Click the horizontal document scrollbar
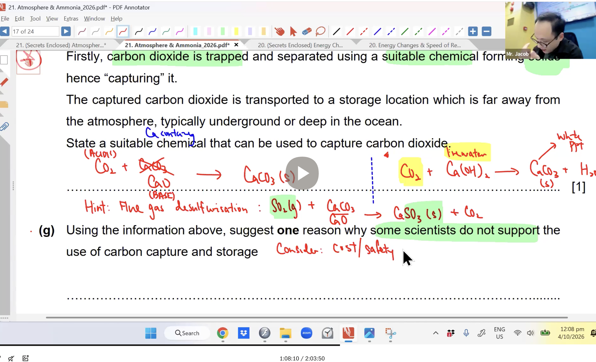Screen dimensions: 596x362 [307, 317]
